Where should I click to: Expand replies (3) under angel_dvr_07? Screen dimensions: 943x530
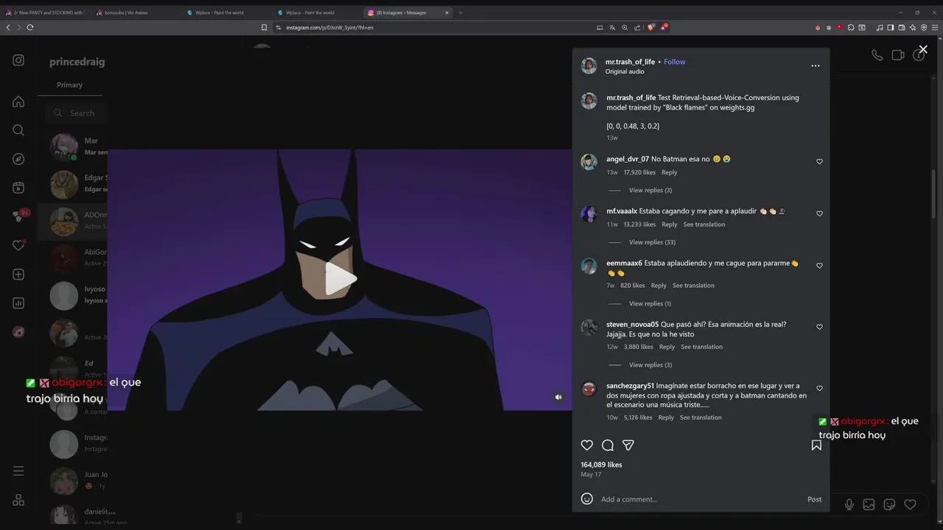click(650, 190)
